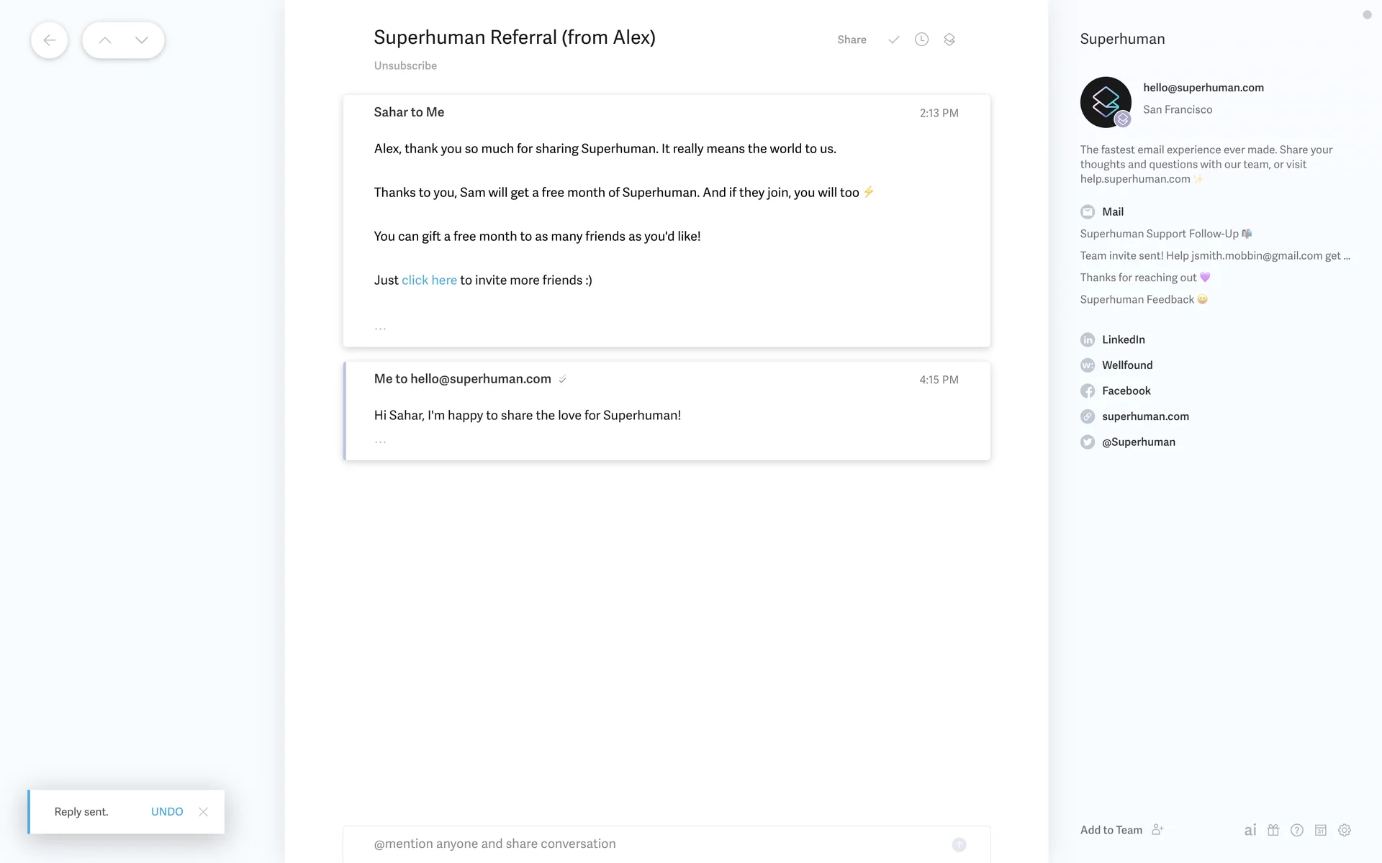Open the LinkedIn profile link
The height and width of the screenshot is (863, 1382).
tap(1123, 339)
